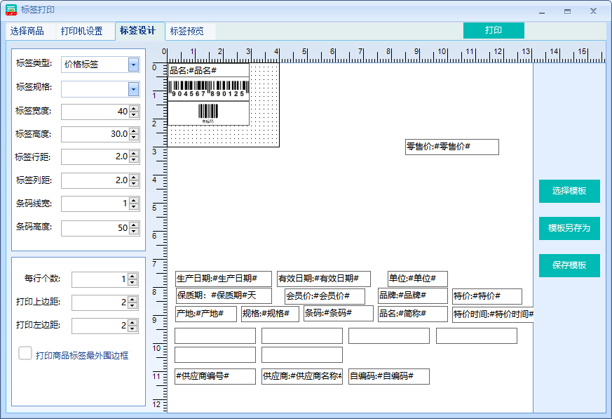Enable the 打印商品标签最外围边框 checkbox
Screen dimensions: 612x419
(x=26, y=354)
